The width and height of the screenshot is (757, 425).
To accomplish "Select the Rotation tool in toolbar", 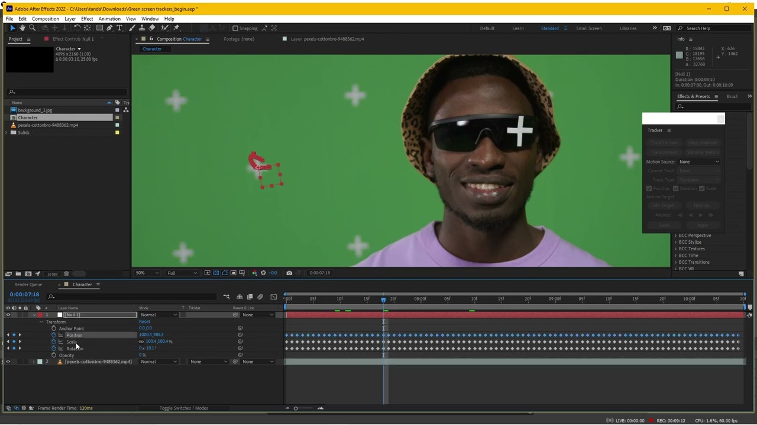I will tap(77, 28).
